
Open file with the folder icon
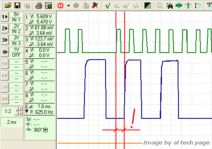pos(8,6)
